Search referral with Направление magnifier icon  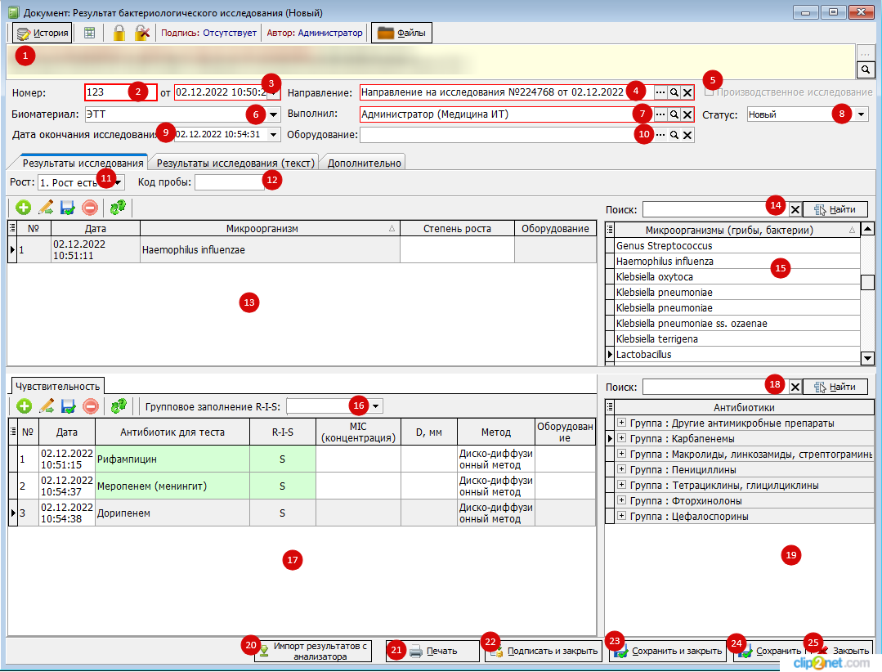674,92
